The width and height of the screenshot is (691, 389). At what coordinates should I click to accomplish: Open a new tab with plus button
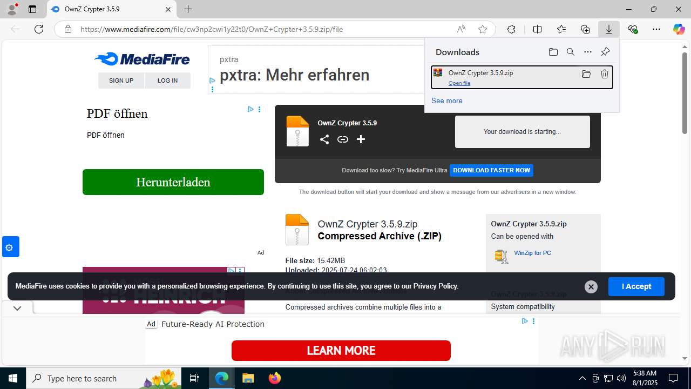point(188,9)
